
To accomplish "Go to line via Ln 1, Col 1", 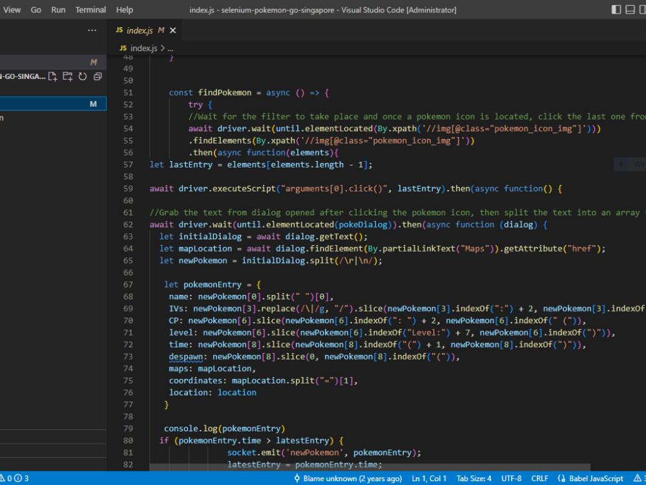I will [x=428, y=479].
